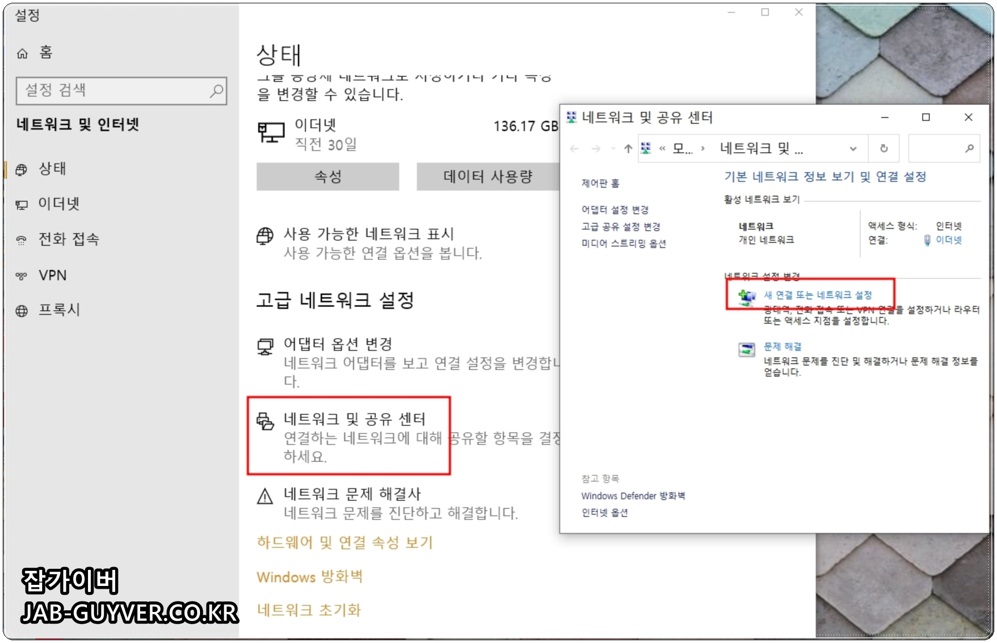The image size is (997, 643).
Task: Select 상태 in the Settings sidebar
Action: pos(52,168)
